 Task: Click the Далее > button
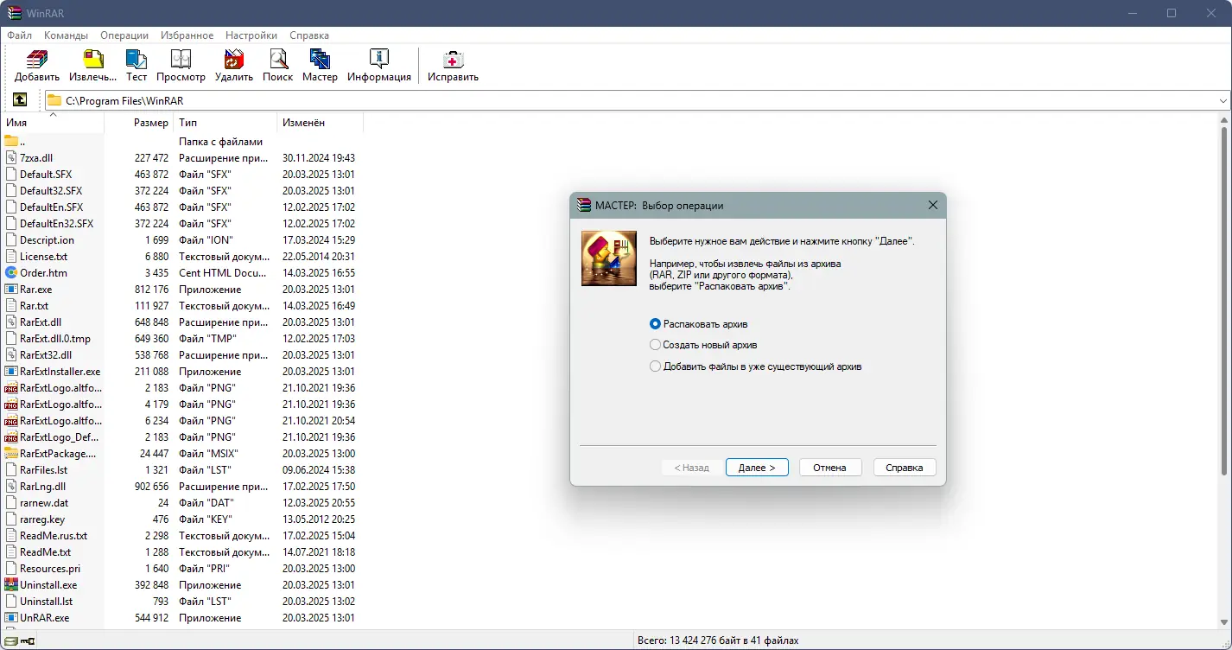pos(757,468)
